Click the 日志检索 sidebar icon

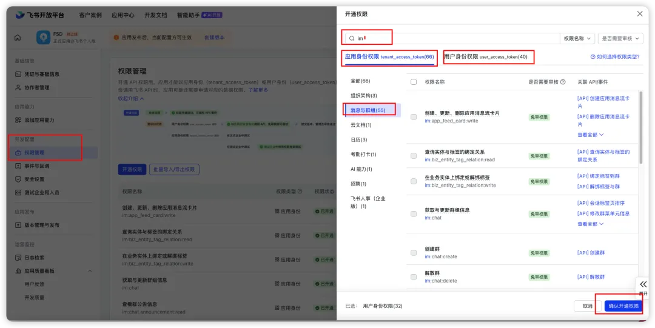tap(18, 258)
